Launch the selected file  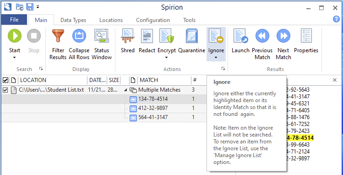point(240,41)
